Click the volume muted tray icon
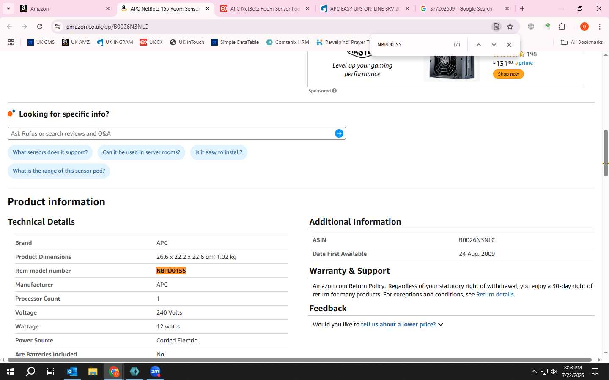 [554, 372]
